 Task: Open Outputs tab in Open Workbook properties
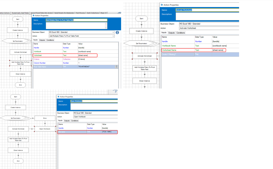[x=67, y=121]
